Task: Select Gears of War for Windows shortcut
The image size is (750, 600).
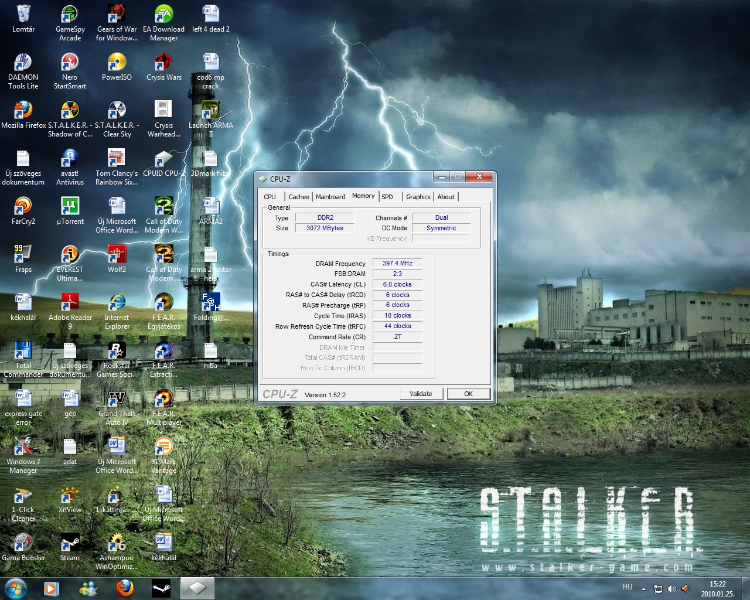Action: [x=117, y=23]
